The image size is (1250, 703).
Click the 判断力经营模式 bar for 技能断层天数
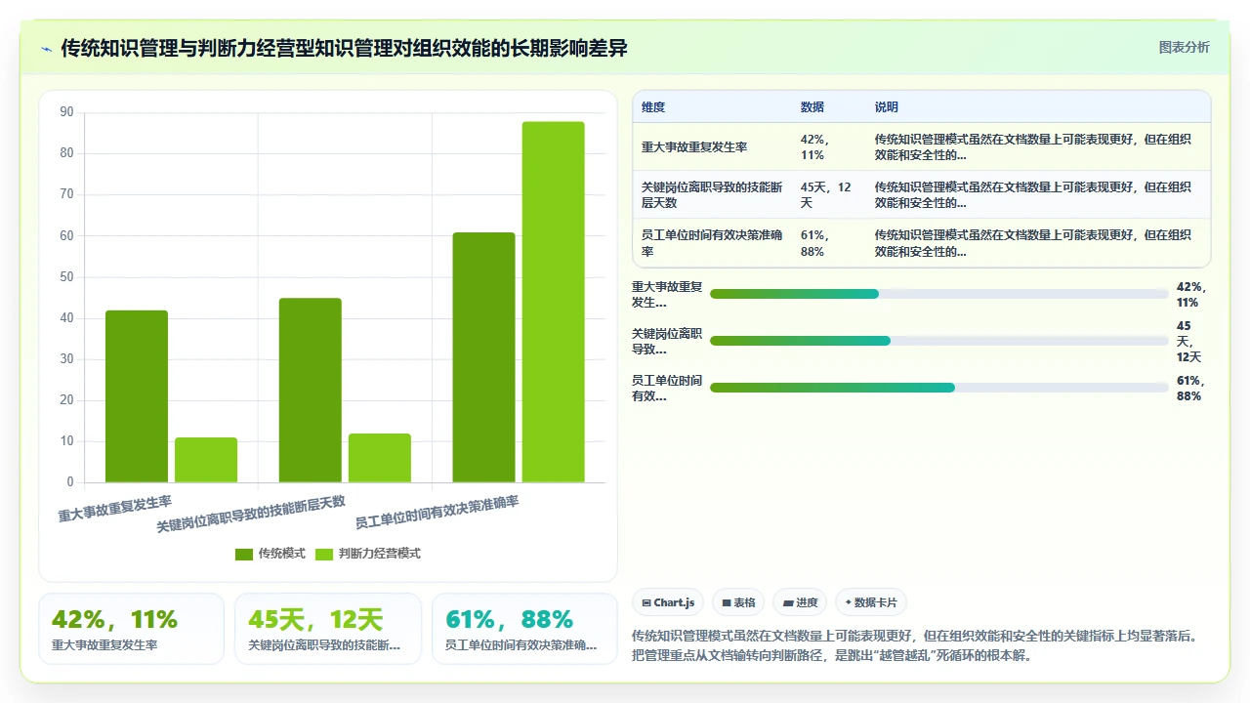click(380, 458)
